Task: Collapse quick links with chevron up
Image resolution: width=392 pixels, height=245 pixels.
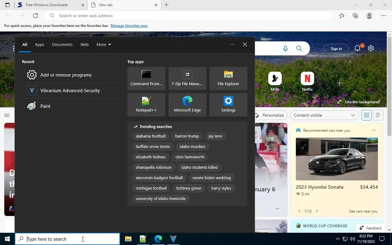Action: [x=350, y=62]
